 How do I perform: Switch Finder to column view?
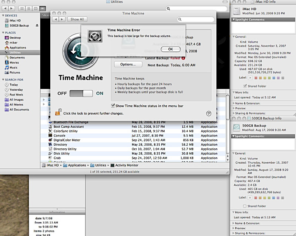[36, 9]
